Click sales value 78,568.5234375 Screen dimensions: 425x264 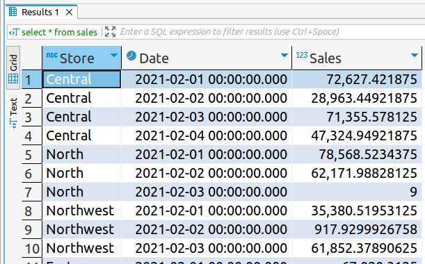(x=357, y=155)
